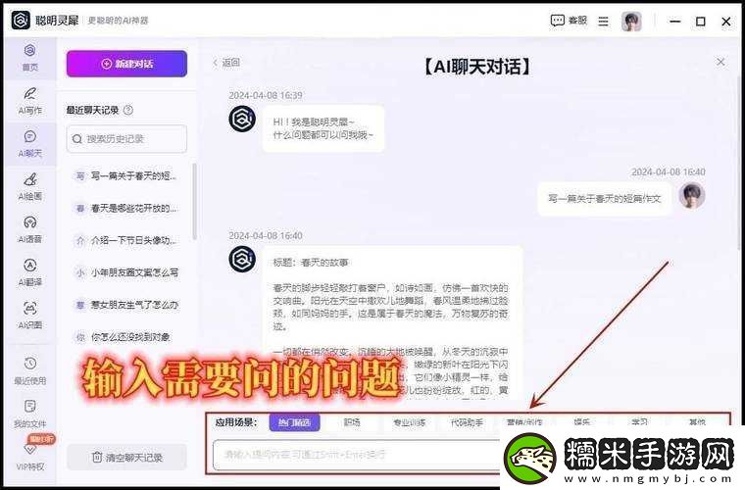
Task: Click the user avatar in title bar
Action: tap(631, 22)
